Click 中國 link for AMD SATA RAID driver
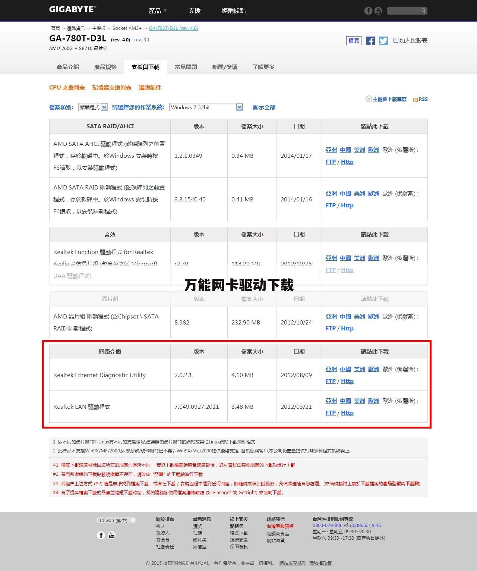The height and width of the screenshot is (571, 477). [345, 194]
